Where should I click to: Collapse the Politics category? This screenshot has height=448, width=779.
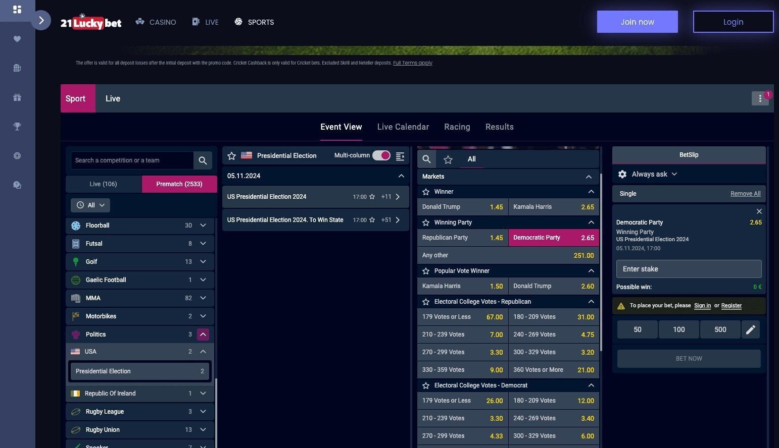(x=203, y=334)
